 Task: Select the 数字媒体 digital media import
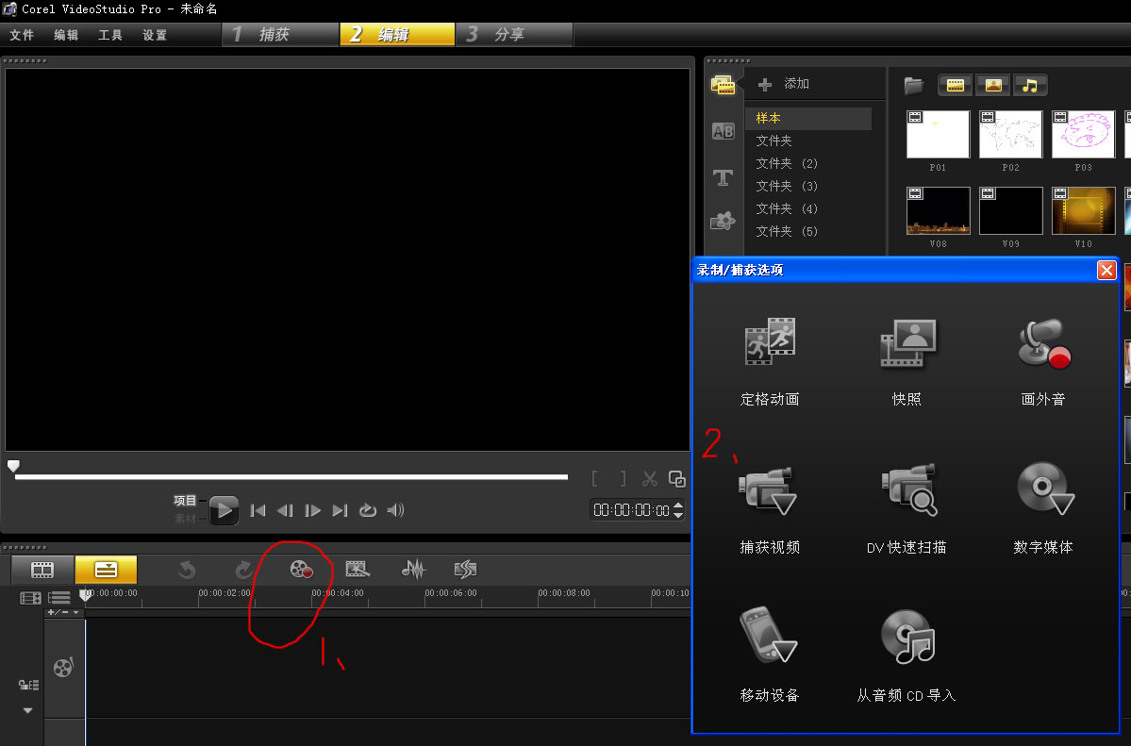(1043, 510)
